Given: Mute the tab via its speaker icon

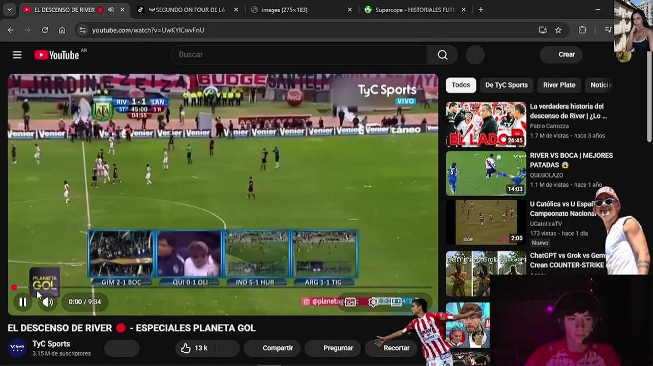Looking at the screenshot, I should (111, 10).
